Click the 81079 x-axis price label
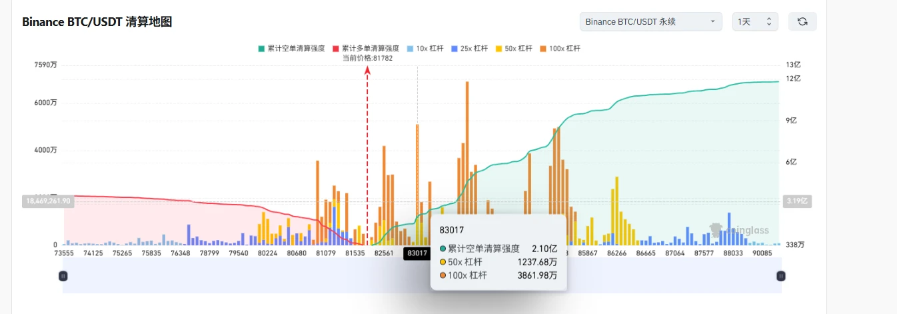Image resolution: width=897 pixels, height=314 pixels. click(326, 253)
